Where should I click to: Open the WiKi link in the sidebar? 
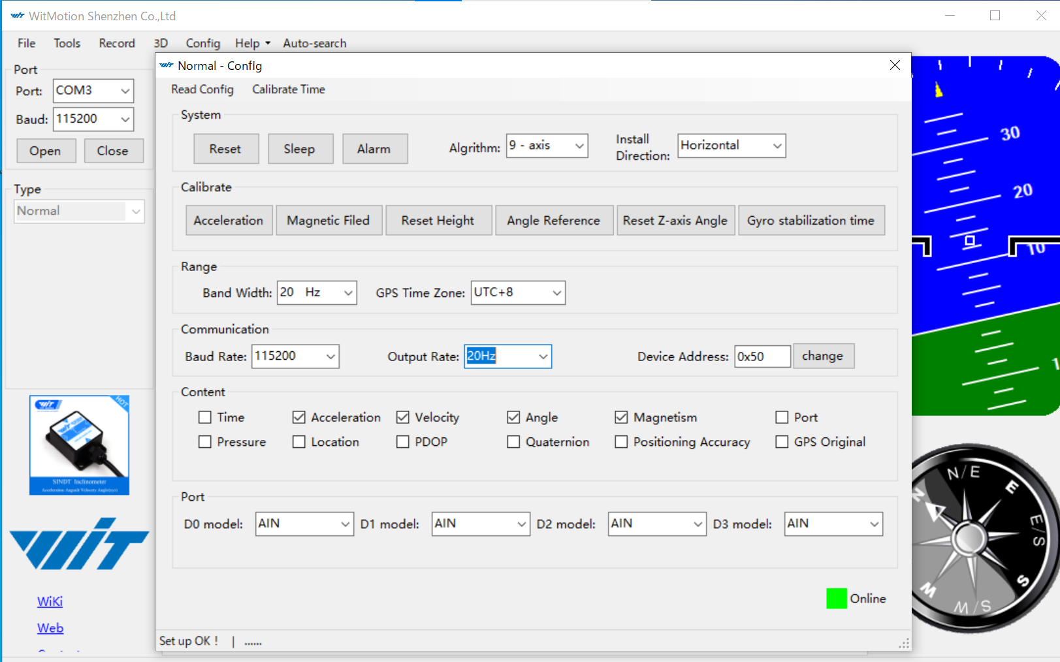(50, 601)
